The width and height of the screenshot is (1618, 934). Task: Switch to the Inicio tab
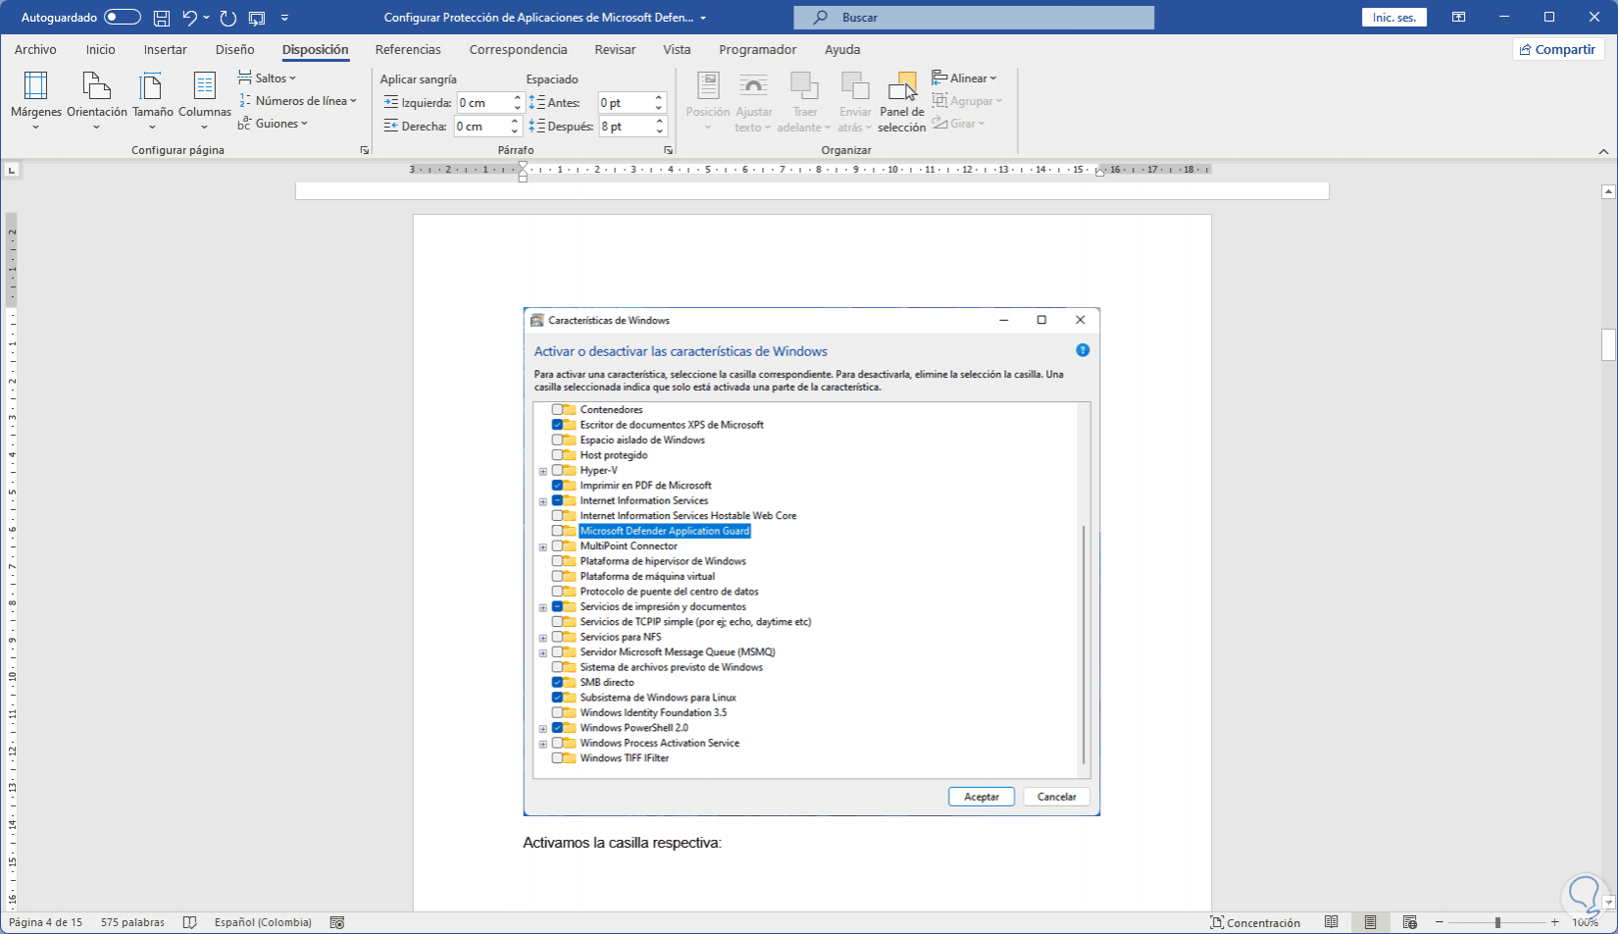tap(100, 49)
